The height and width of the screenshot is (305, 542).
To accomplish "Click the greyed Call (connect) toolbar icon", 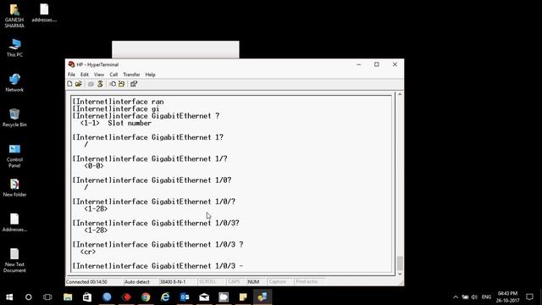I will (x=91, y=84).
